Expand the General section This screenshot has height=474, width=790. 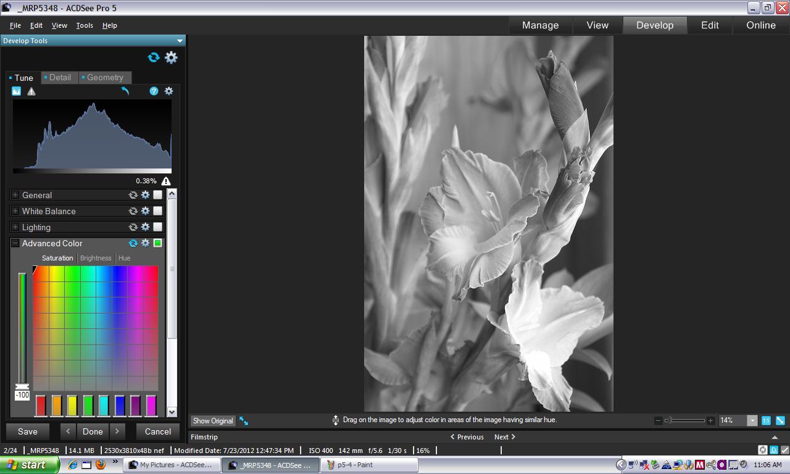point(15,195)
